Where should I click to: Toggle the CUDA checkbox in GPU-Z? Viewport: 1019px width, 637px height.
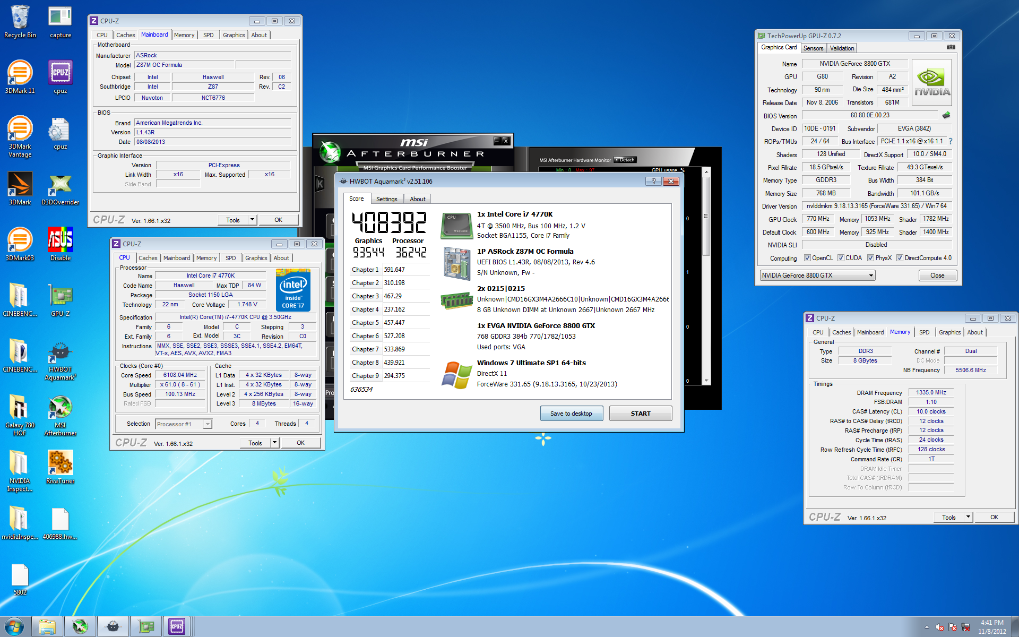coord(841,258)
